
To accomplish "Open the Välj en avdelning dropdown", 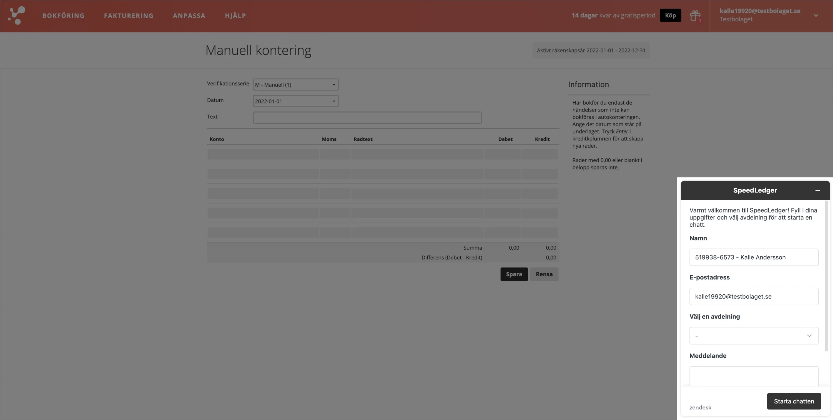I will (754, 336).
